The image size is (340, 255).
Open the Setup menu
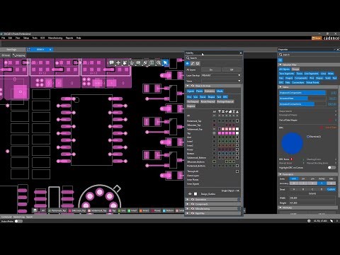(26, 38)
